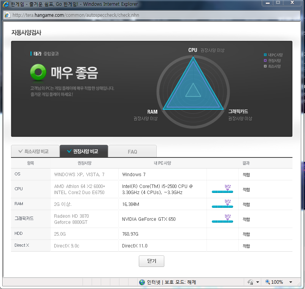Click the zoom magnifier icon at 100%

point(267,282)
